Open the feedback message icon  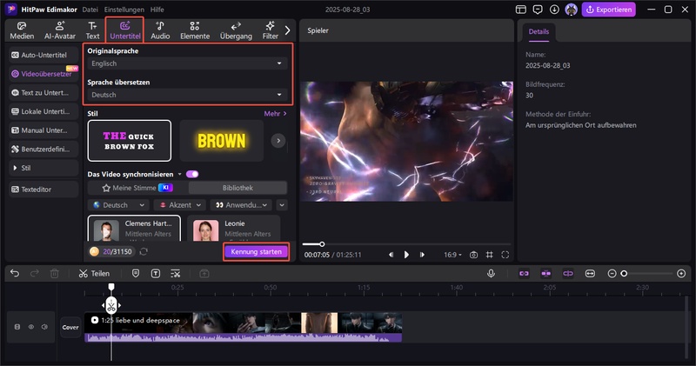coord(538,10)
